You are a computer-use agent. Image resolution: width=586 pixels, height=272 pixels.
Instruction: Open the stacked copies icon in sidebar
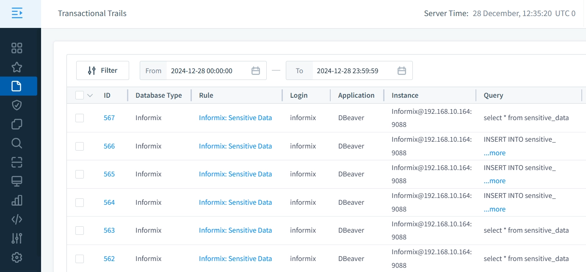(x=17, y=124)
